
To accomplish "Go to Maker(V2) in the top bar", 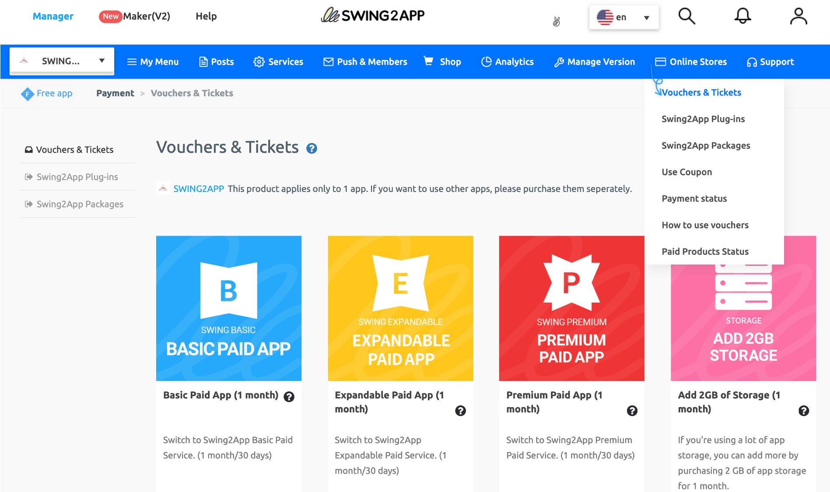I will pyautogui.click(x=146, y=16).
